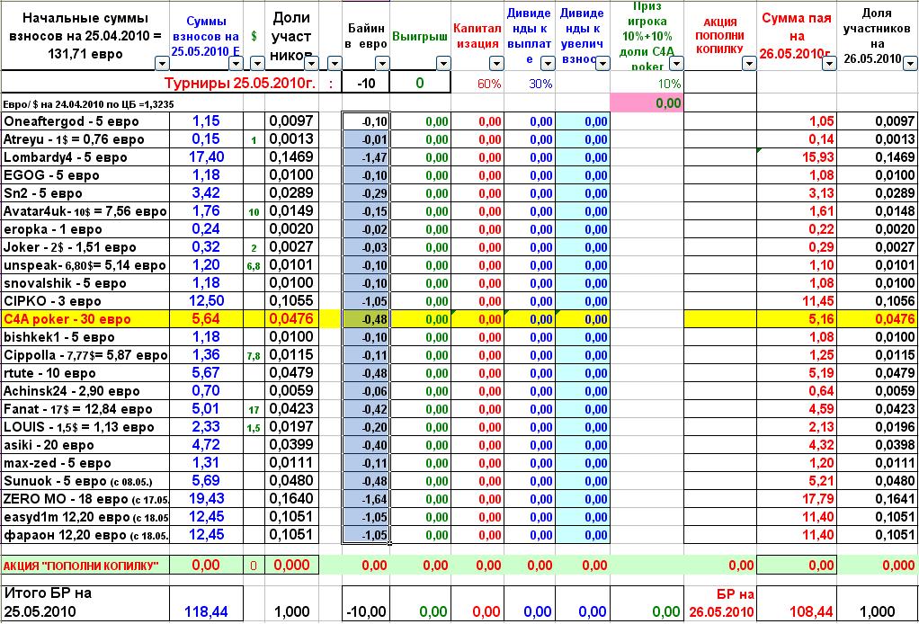Click the 4,72 sum in asiki row
Viewport: 919px width, 624px height.
206,445
